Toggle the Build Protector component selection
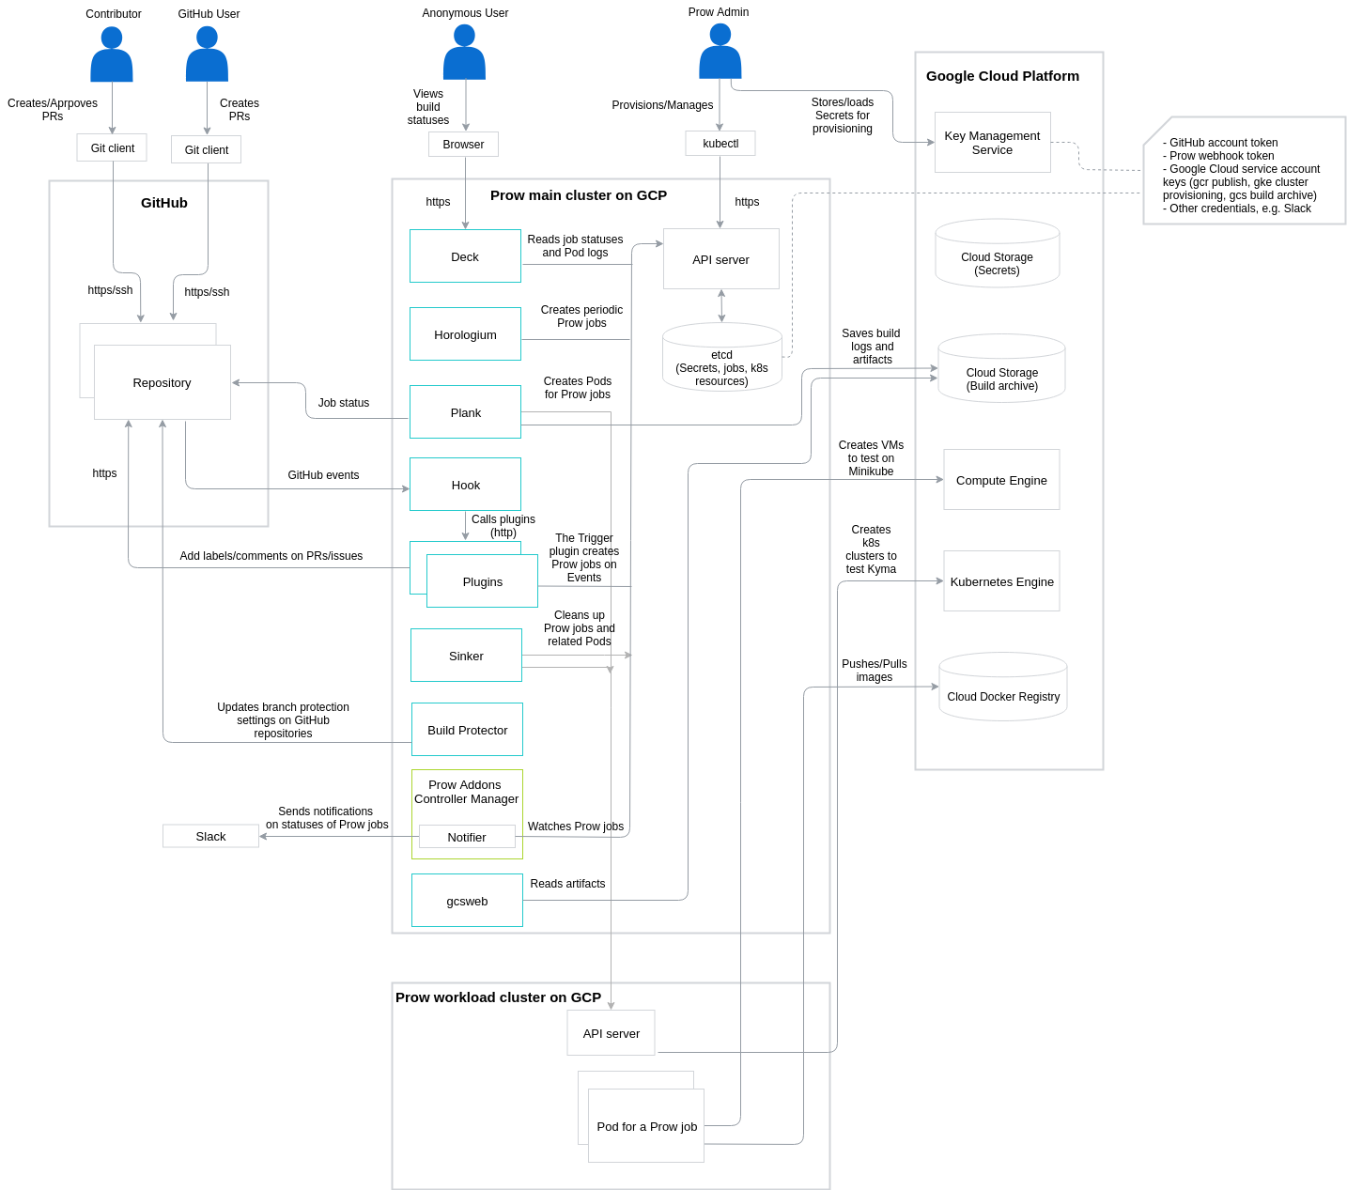The image size is (1347, 1190). click(x=467, y=729)
